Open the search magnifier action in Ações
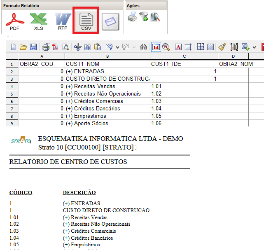The width and height of the screenshot is (264, 250). [155, 16]
